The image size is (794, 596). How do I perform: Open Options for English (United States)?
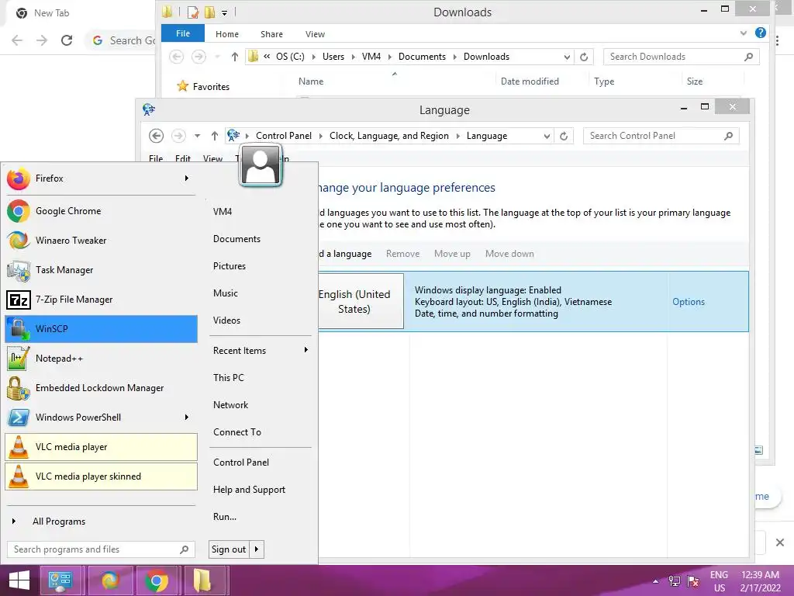(689, 302)
